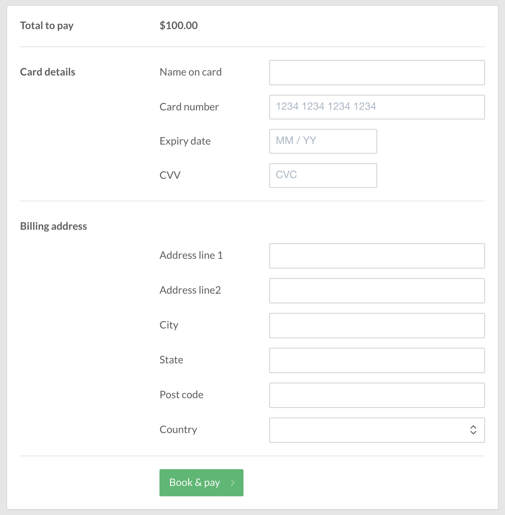Viewport: 505px width, 515px height.
Task: Open the Country dropdown
Action: pyautogui.click(x=377, y=430)
